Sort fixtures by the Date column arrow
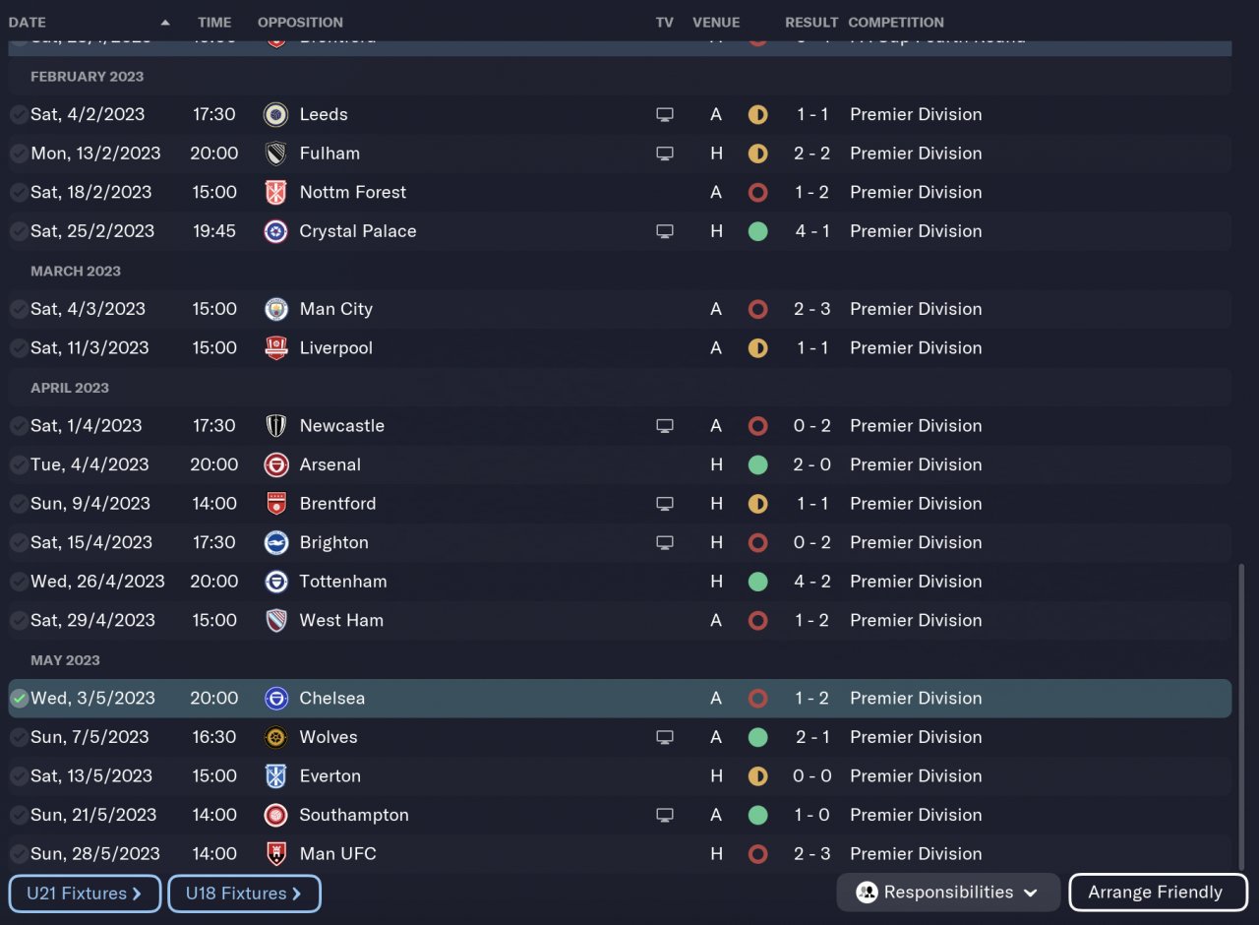The width and height of the screenshot is (1259, 925). pos(164,22)
